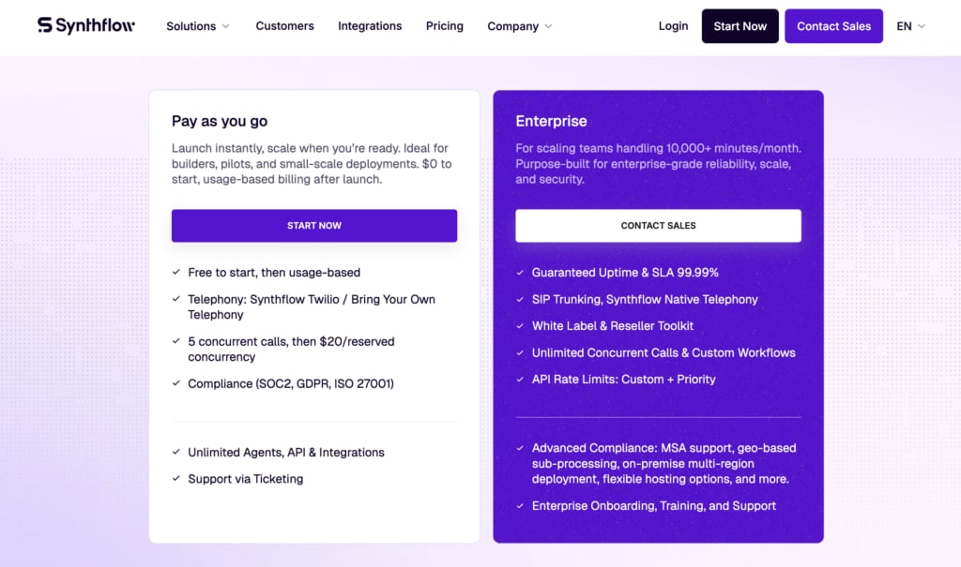Screen dimensions: 961x567
Task: Click checkmark next to White Label & Reseller
Action: tap(520, 326)
